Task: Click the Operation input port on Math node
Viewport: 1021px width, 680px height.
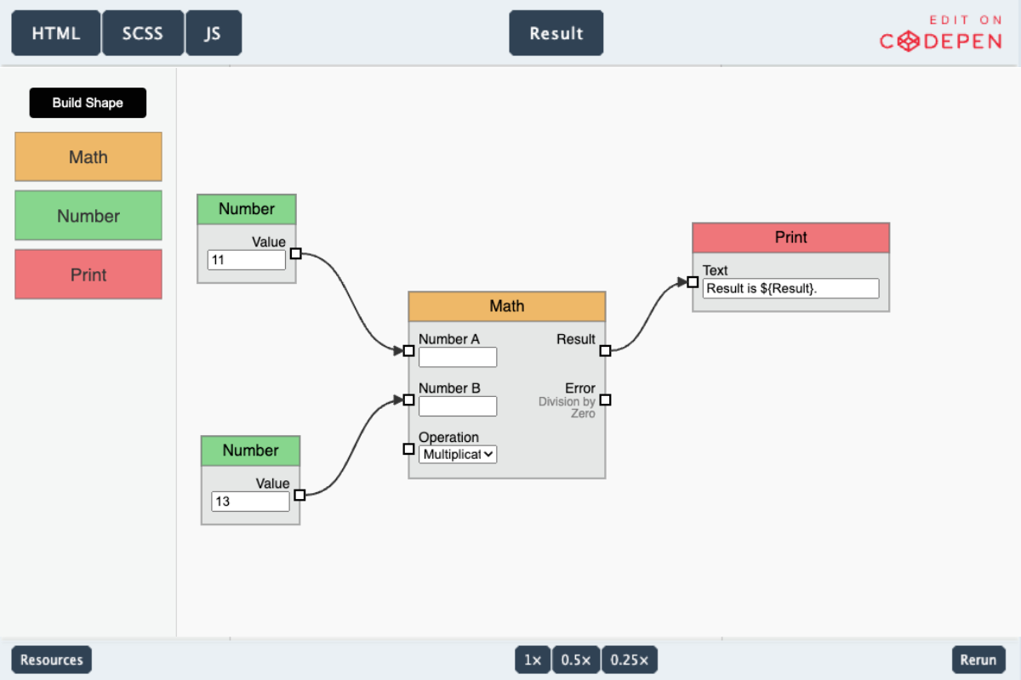Action: click(x=408, y=449)
